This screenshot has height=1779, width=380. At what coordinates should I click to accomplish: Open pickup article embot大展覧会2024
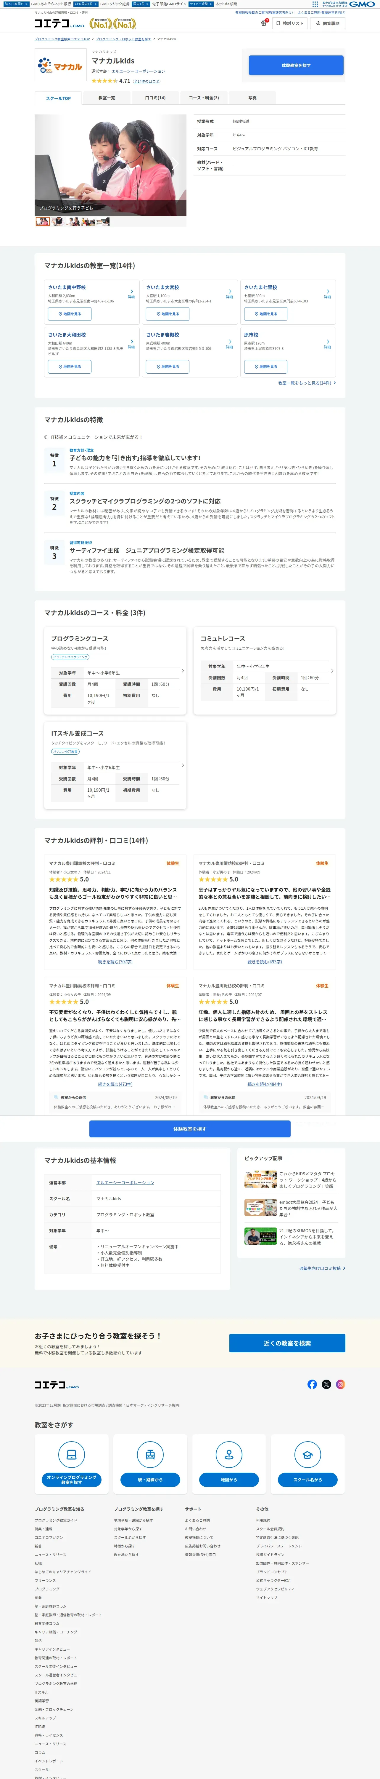290,1208
